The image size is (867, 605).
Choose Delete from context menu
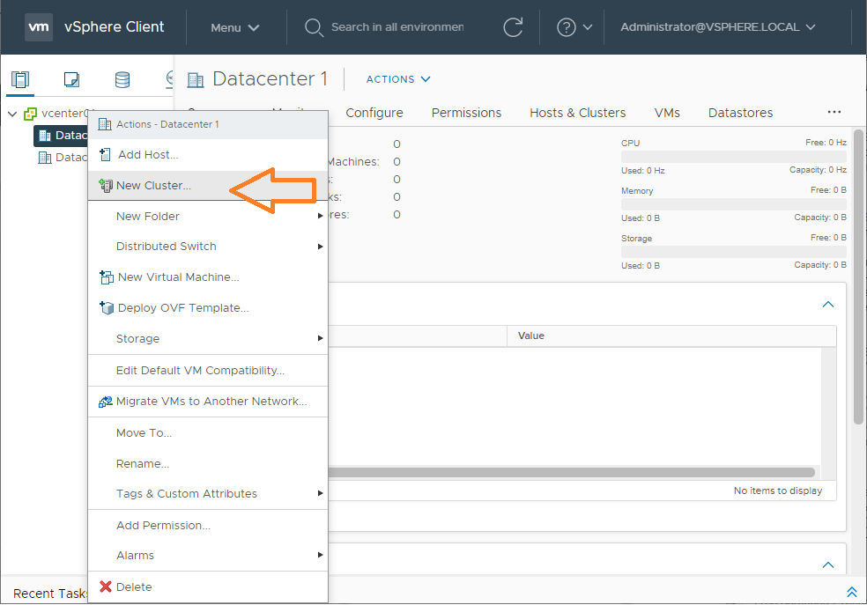208,587
